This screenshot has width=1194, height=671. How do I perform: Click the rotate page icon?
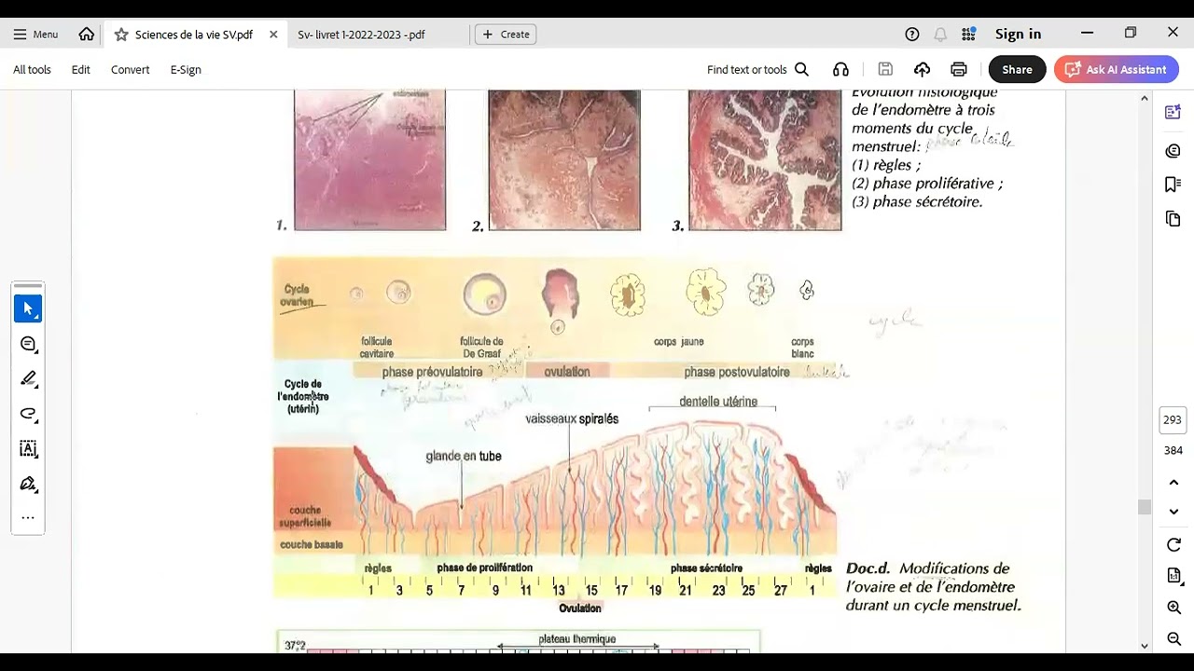click(1173, 545)
